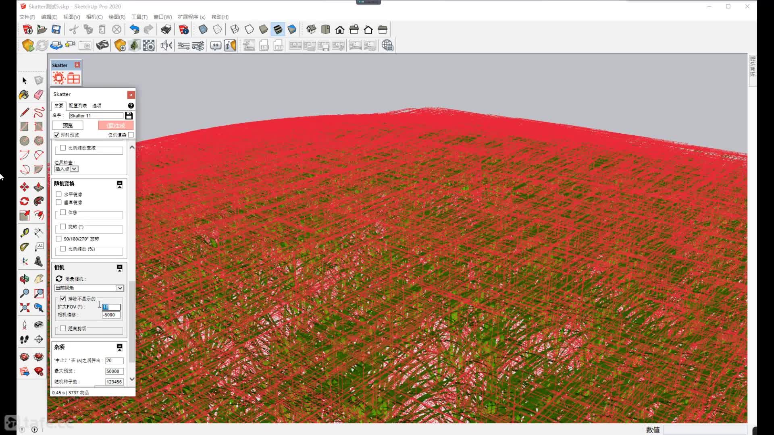Viewport: 774px width, 435px height.
Task: Click the New file toolbar icon
Action: (x=28, y=29)
